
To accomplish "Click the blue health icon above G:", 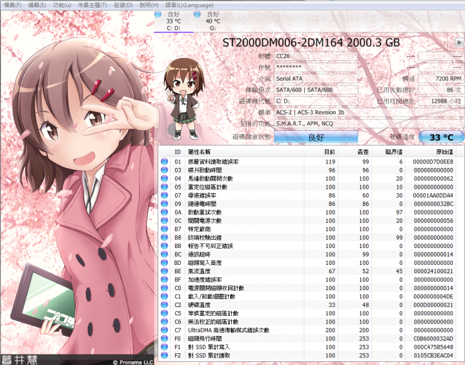I will pos(197,14).
